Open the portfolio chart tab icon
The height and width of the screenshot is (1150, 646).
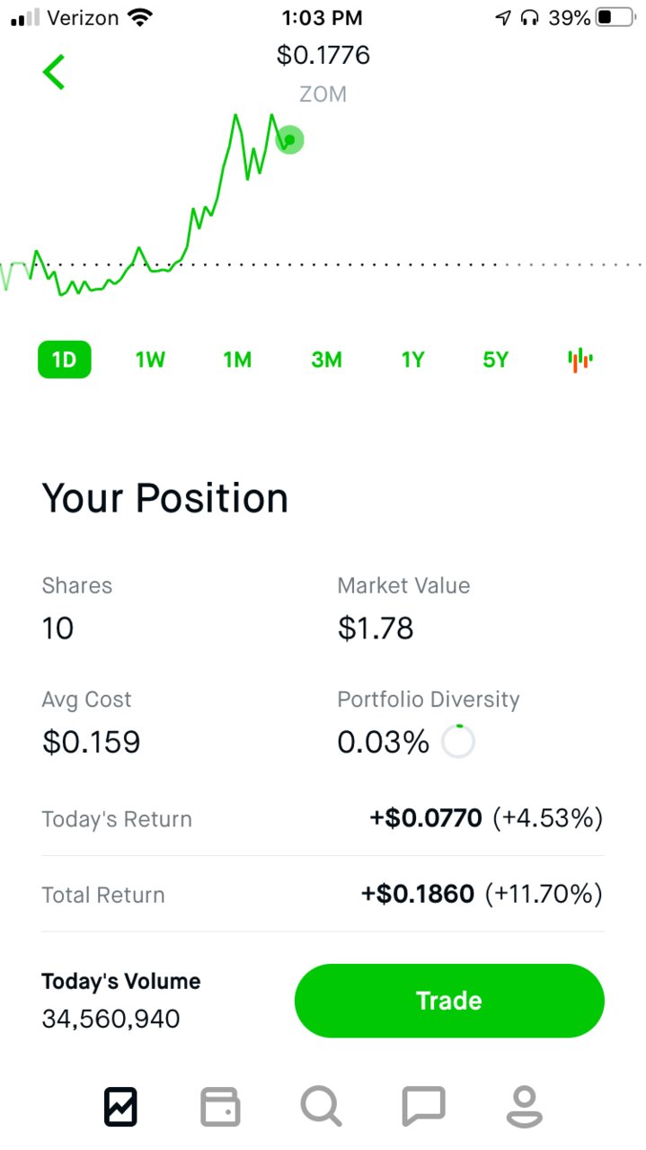click(120, 1106)
